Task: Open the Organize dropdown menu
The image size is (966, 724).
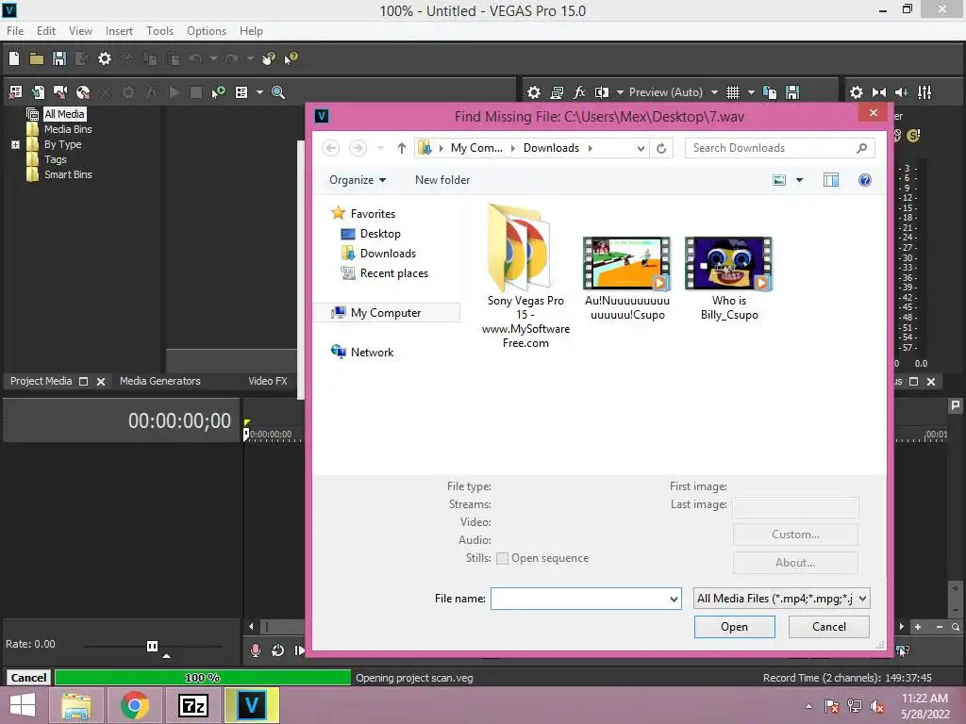Action: click(358, 180)
